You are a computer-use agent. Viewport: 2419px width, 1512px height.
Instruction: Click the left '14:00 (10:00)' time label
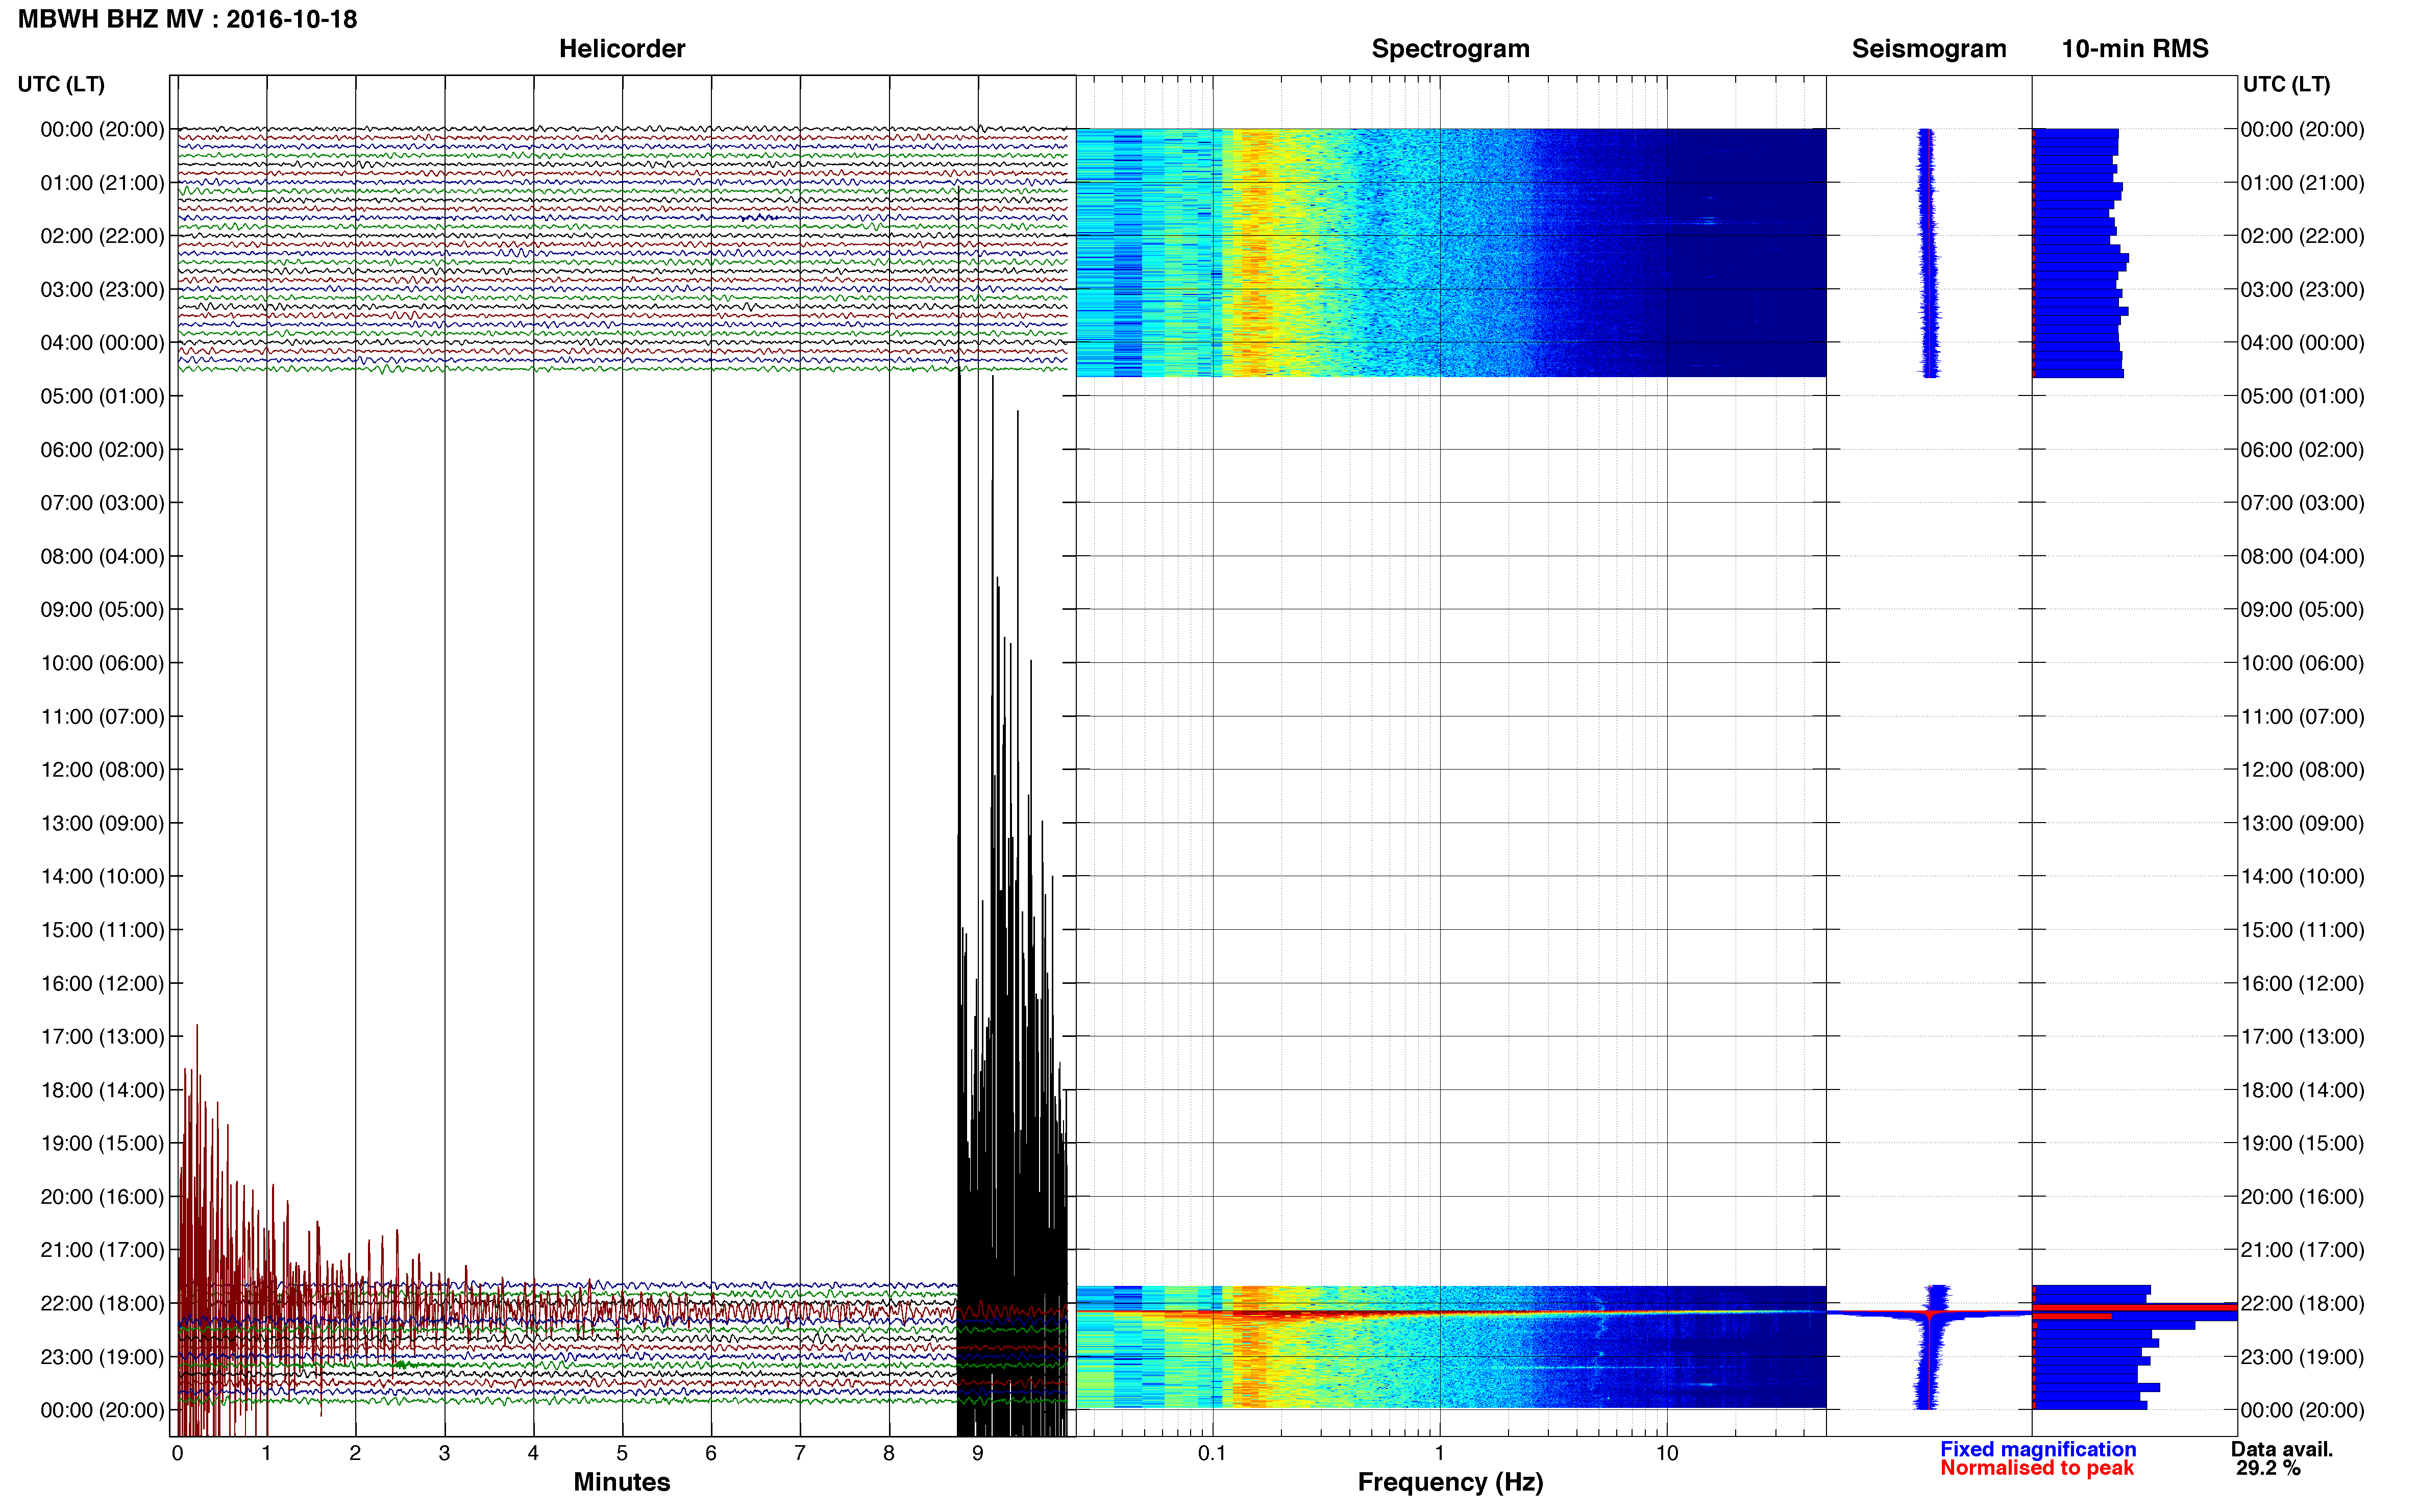(102, 876)
